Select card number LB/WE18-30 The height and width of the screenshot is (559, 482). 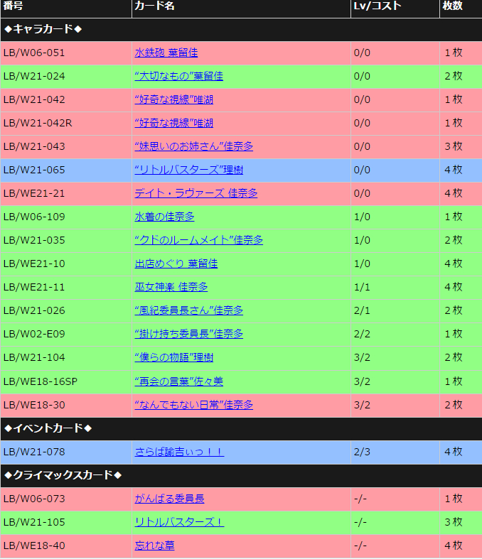point(34,406)
